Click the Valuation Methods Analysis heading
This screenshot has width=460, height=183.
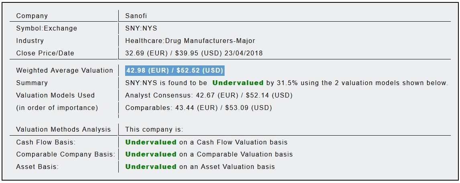pyautogui.click(x=63, y=130)
